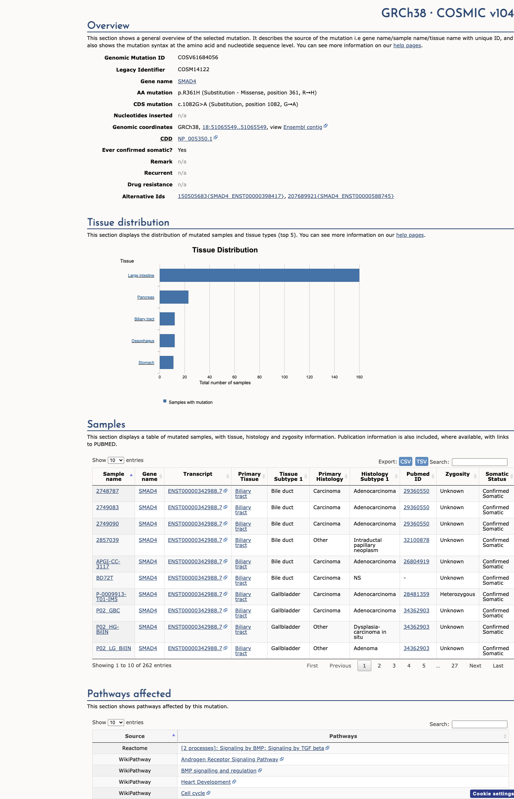Open the Oesophagus tissue label link
Screen dimensions: 514x799
(143, 341)
